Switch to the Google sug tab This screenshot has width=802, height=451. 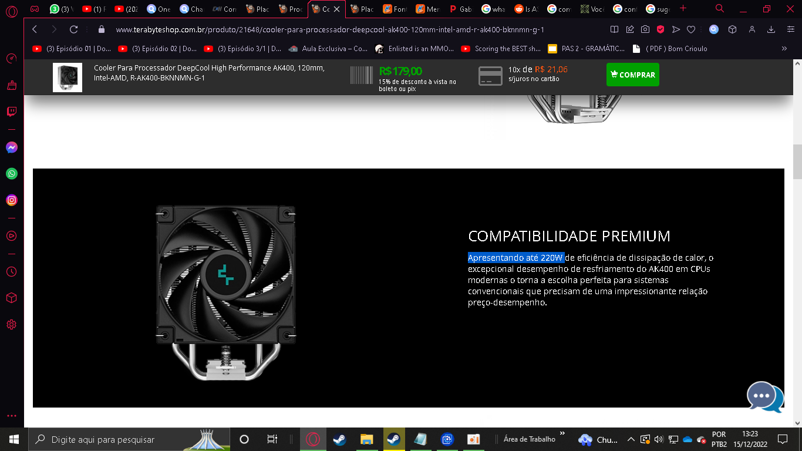[658, 9]
